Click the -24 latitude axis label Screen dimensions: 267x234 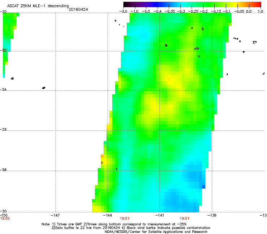click(x=3, y=90)
